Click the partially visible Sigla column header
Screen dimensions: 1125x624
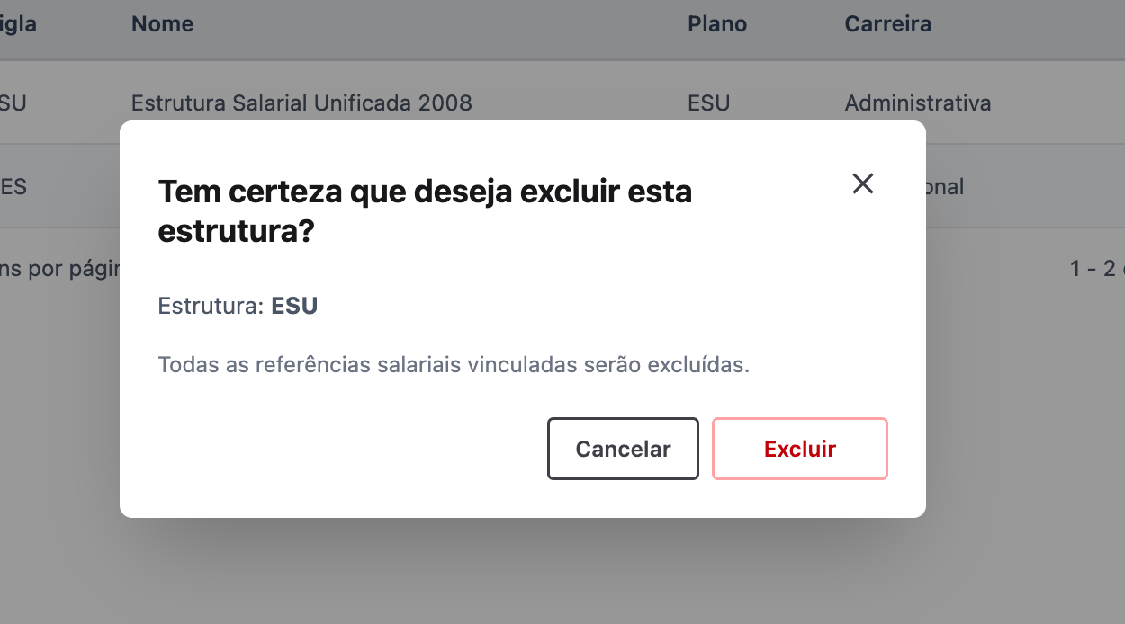[18, 23]
